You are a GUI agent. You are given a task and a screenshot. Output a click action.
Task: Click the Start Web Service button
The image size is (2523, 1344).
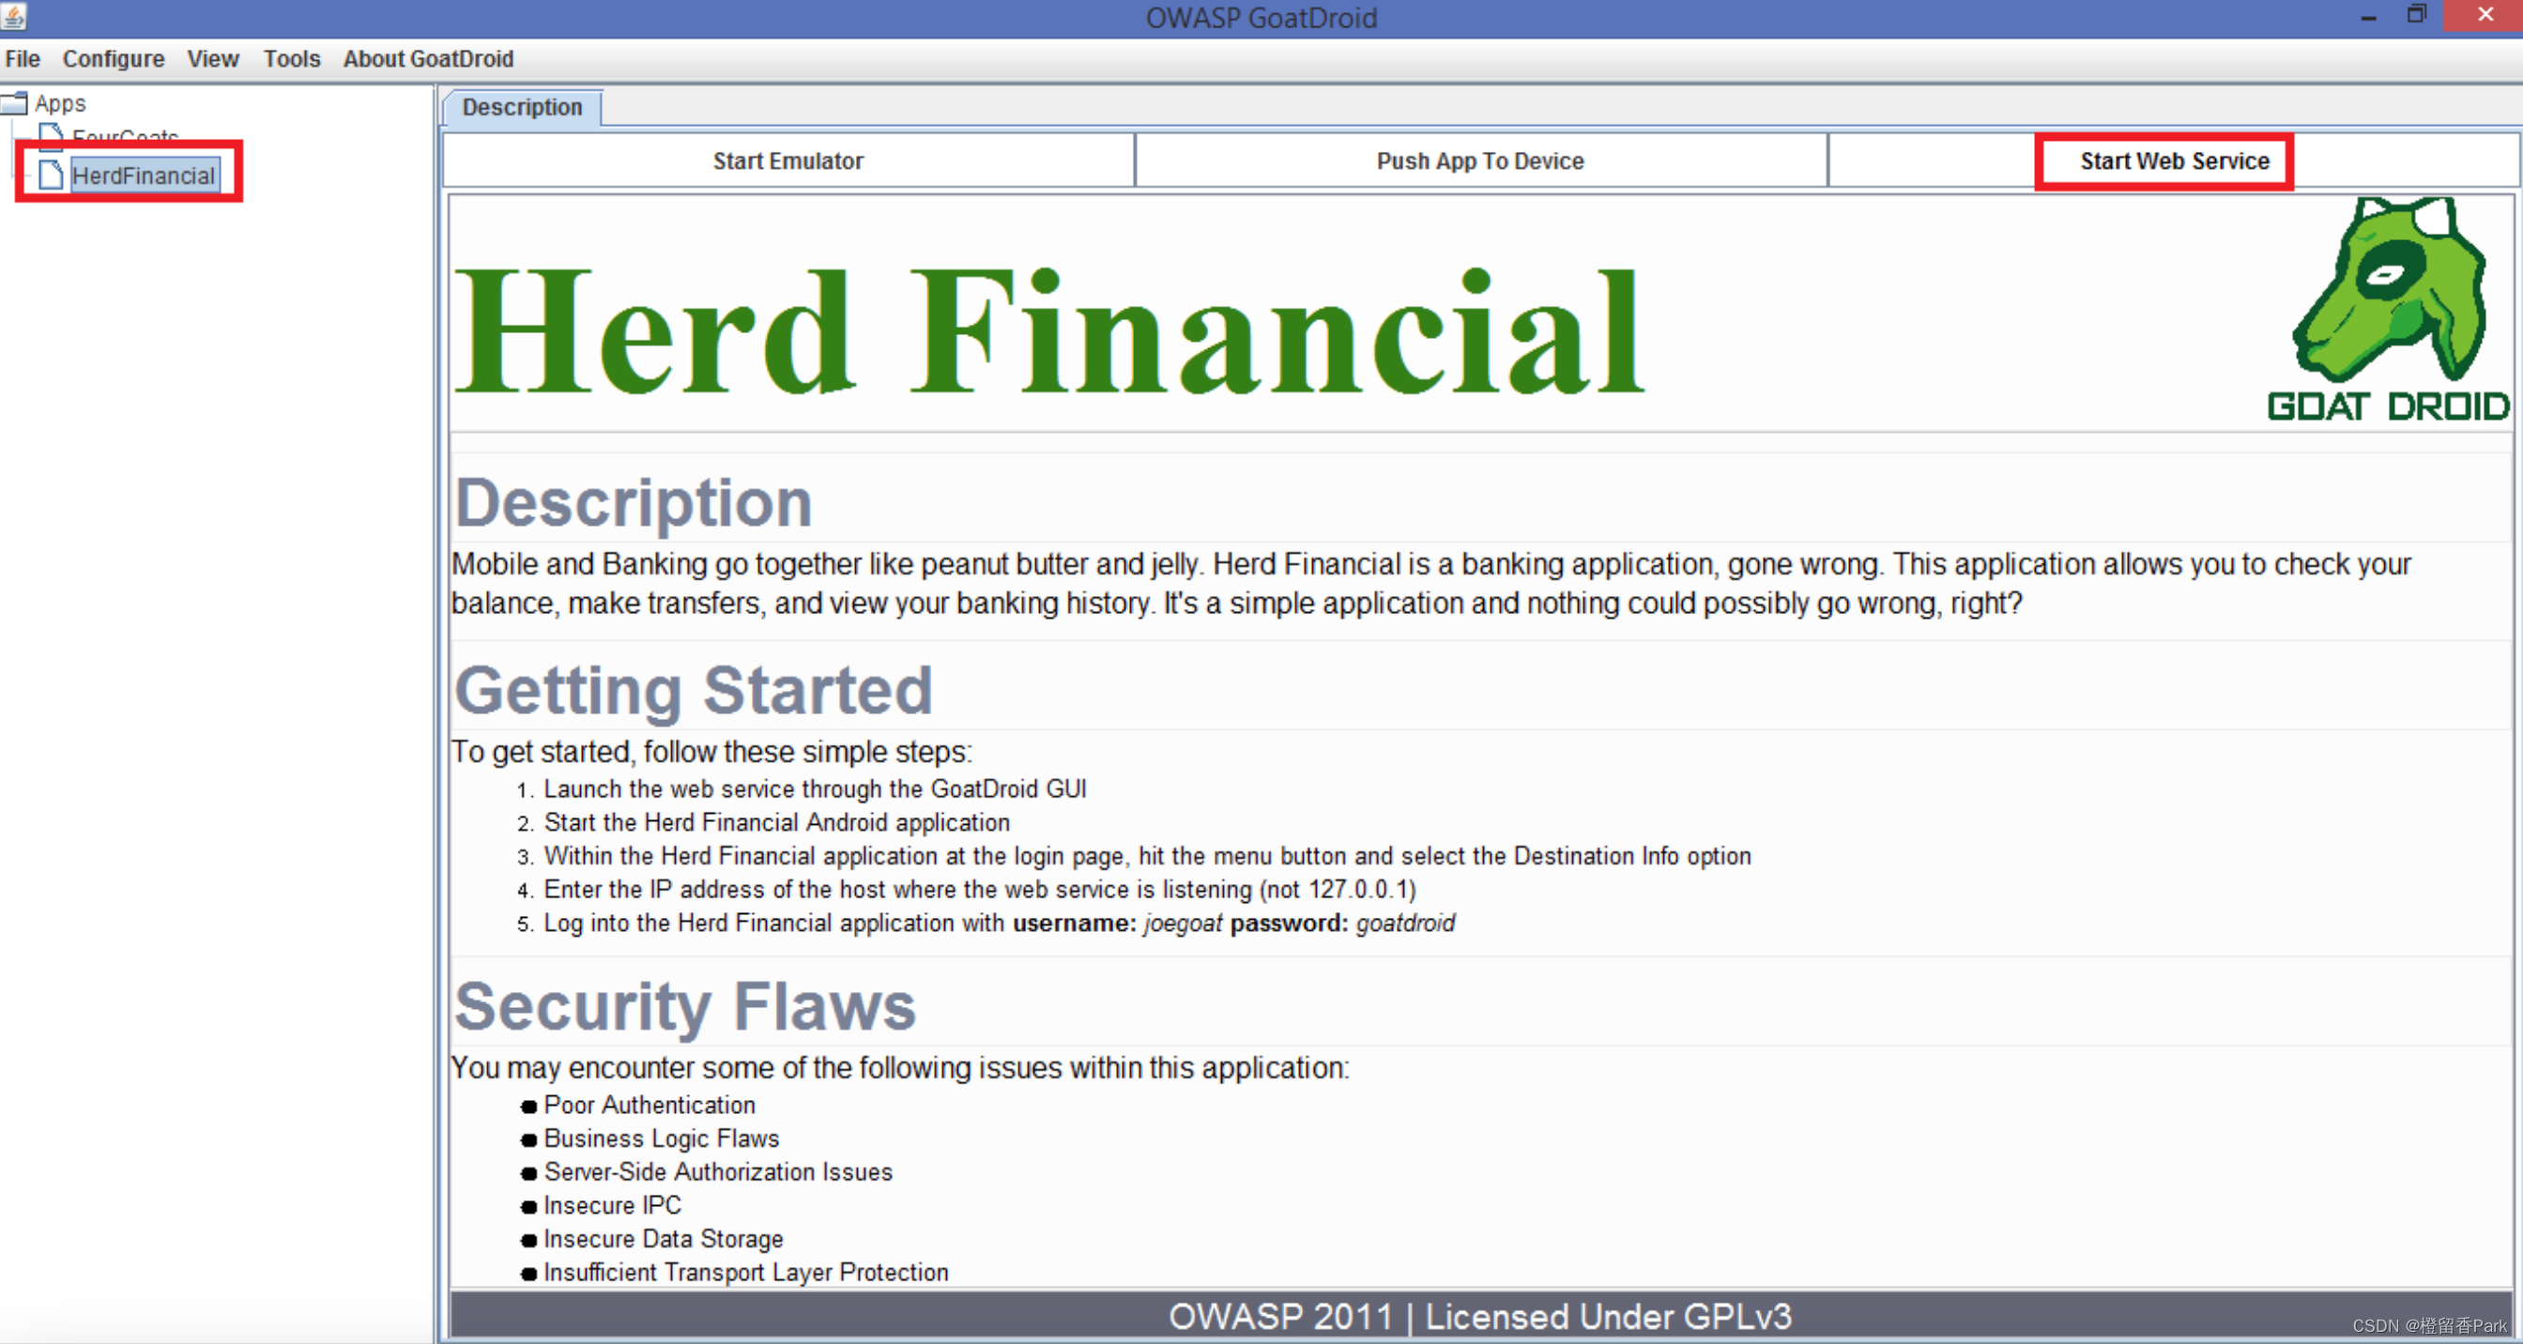point(2174,160)
